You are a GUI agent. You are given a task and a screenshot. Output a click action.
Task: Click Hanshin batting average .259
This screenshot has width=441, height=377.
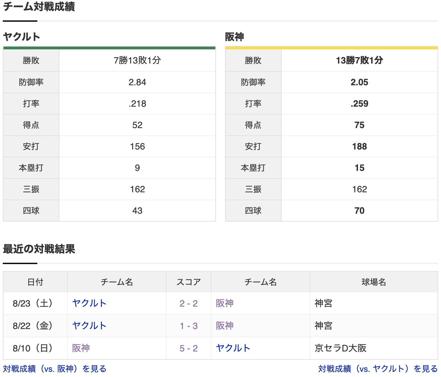point(359,104)
